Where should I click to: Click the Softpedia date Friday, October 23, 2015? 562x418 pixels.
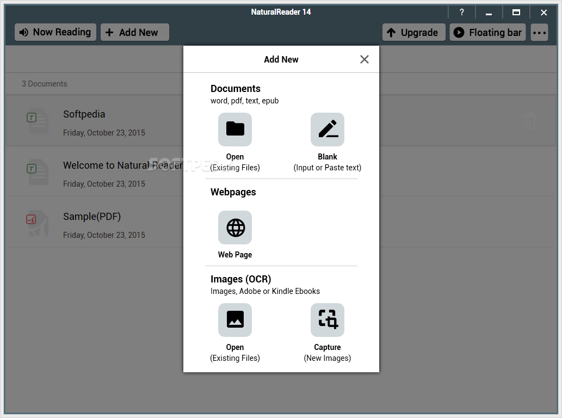click(x=104, y=133)
